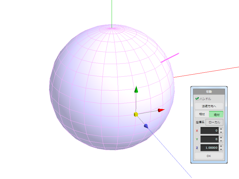The height and width of the screenshot is (179, 239).
Task: Click the yellow center cube of gizmo
Action: click(136, 114)
